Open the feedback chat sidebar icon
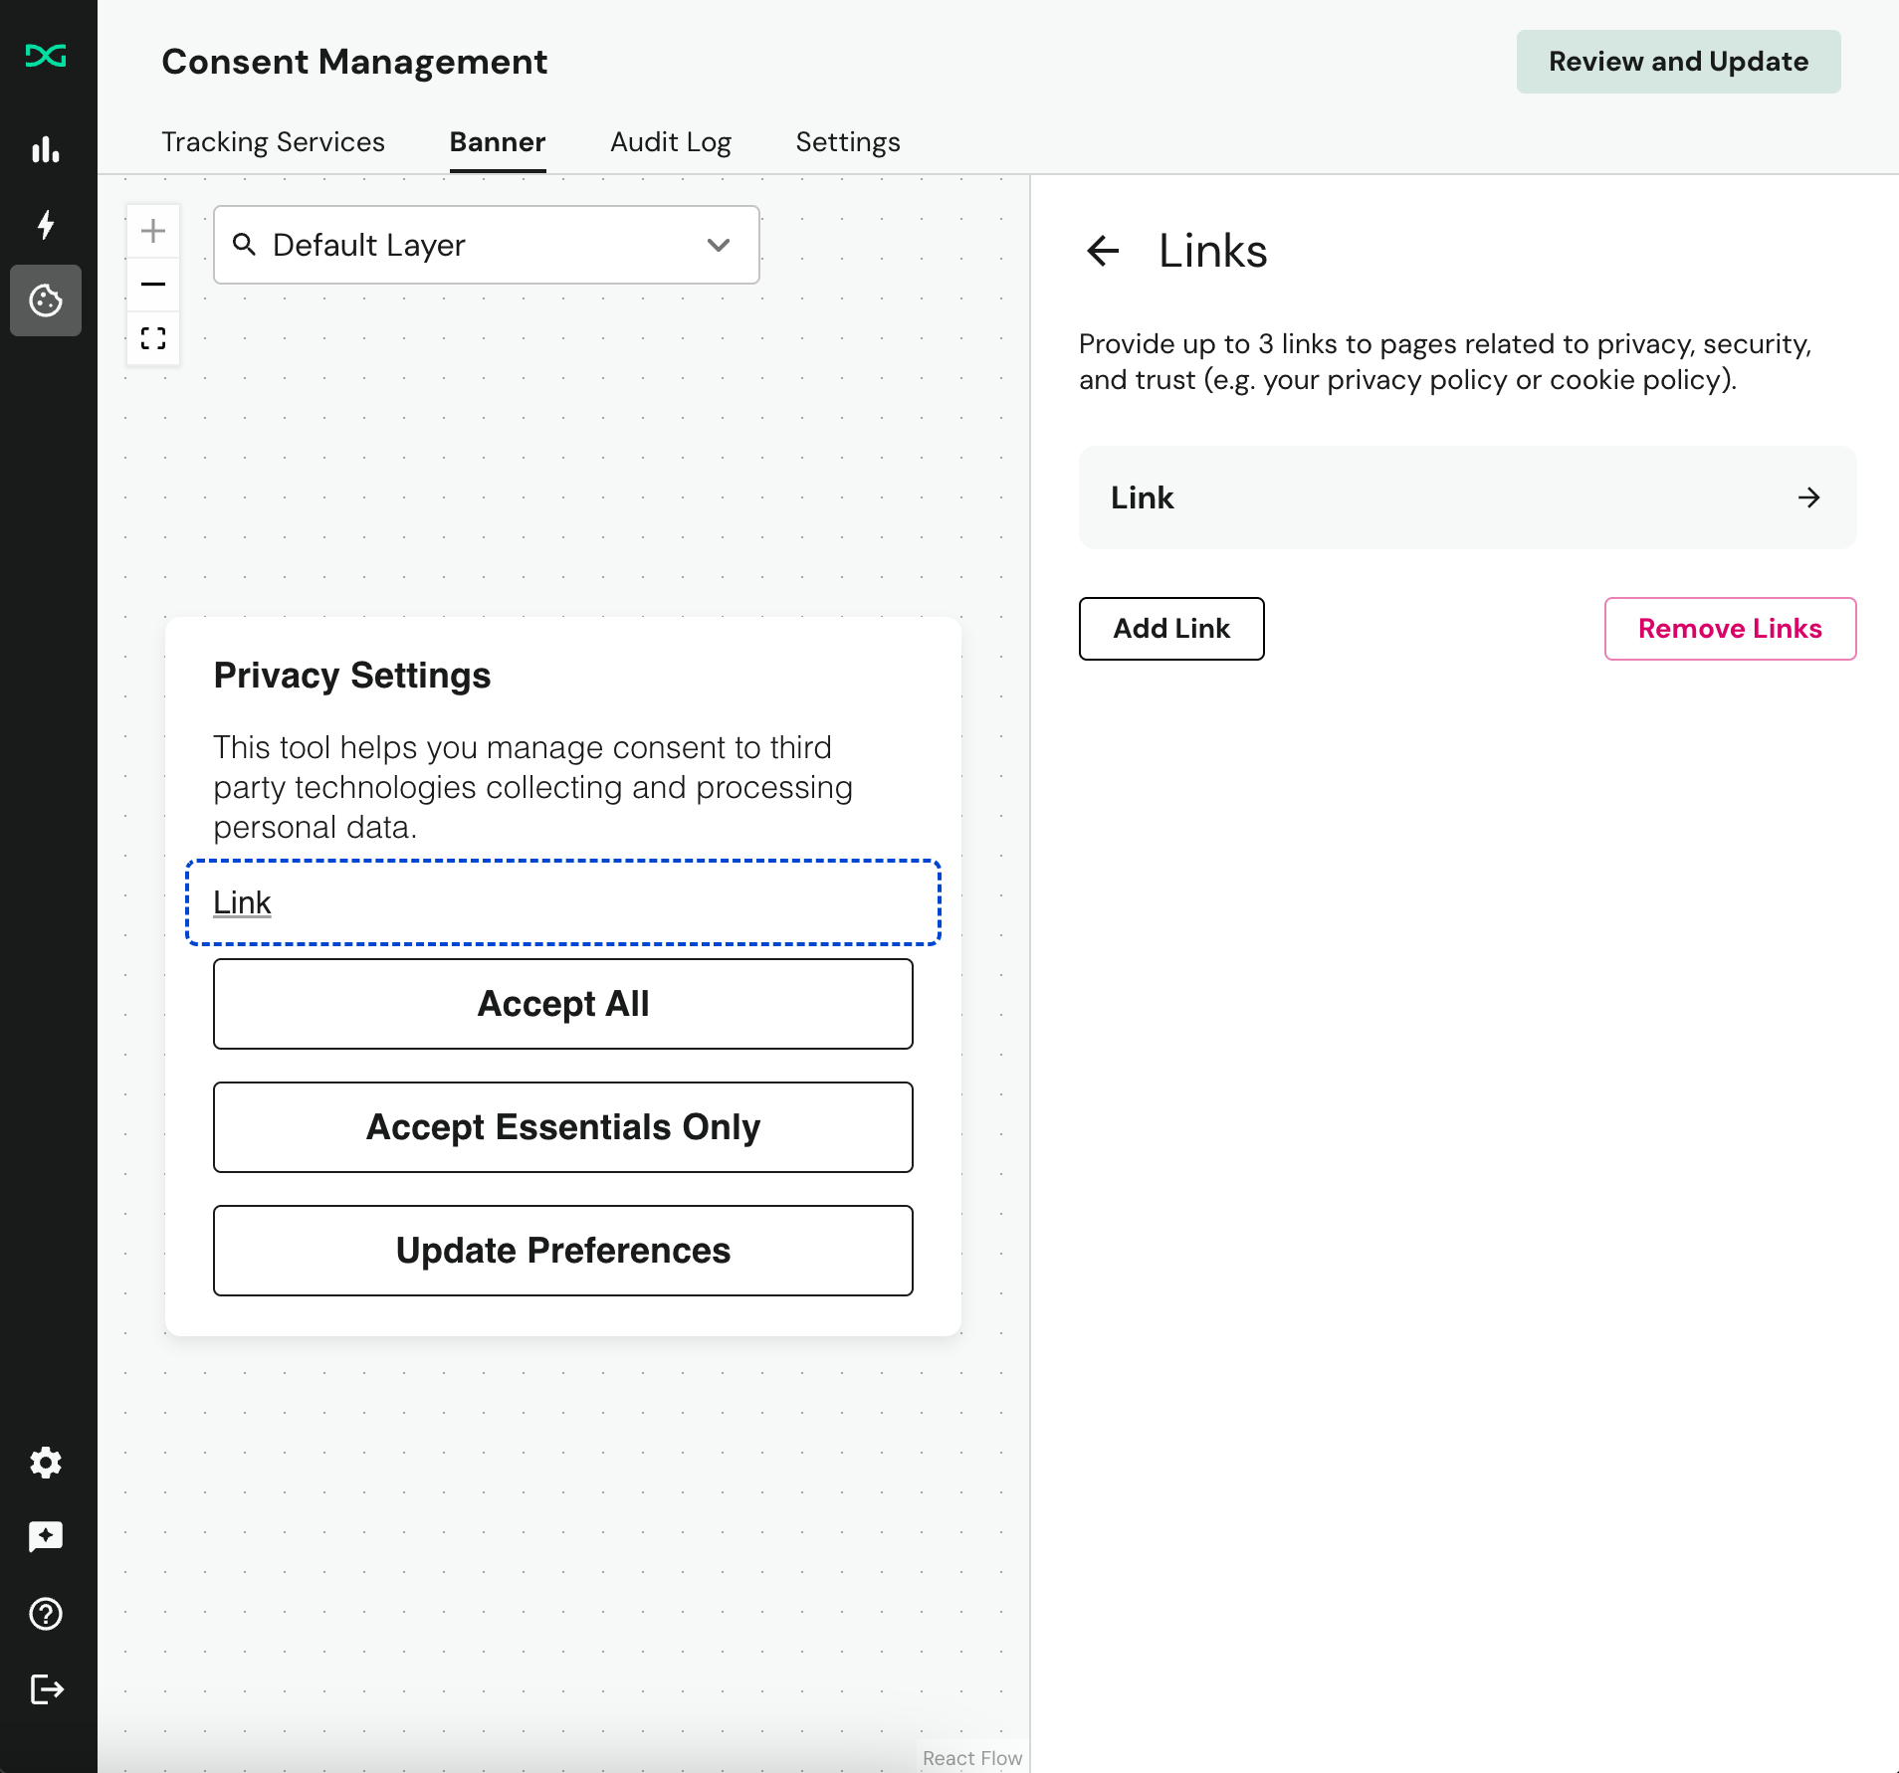Screen dimensions: 1899x1773 pos(46,1537)
